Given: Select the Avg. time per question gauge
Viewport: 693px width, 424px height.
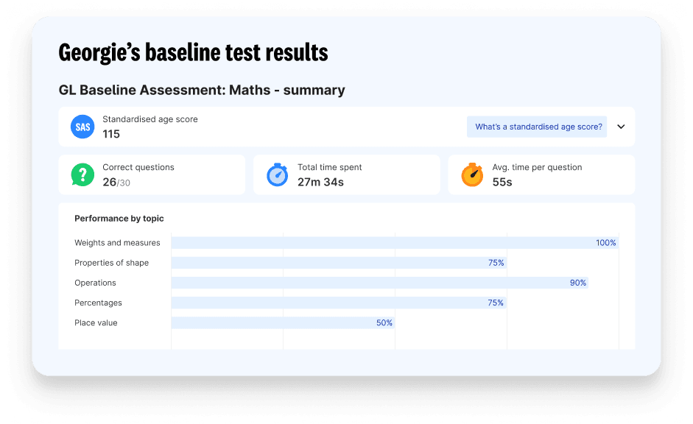Looking at the screenshot, I should click(472, 174).
